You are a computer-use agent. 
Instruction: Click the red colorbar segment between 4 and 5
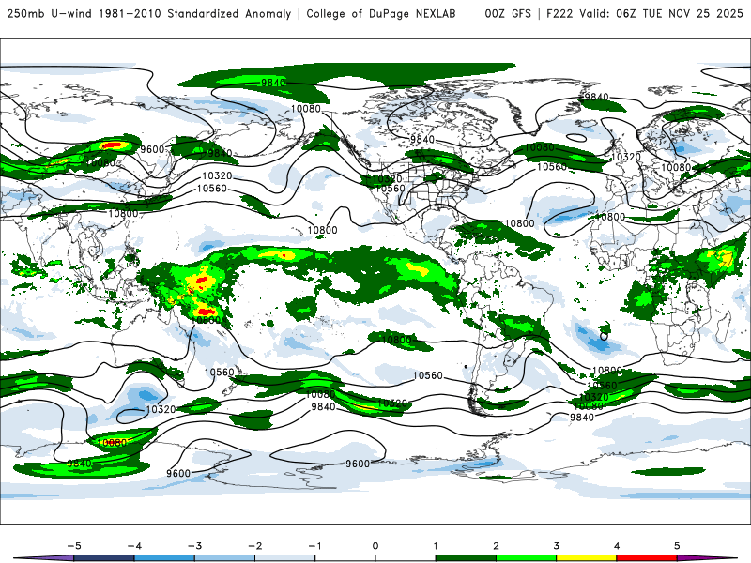point(647,558)
